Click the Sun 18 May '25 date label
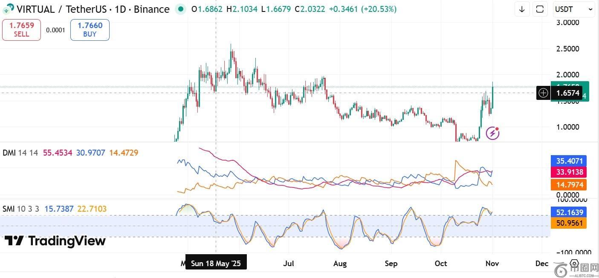The height and width of the screenshot is (278, 599). [216, 264]
